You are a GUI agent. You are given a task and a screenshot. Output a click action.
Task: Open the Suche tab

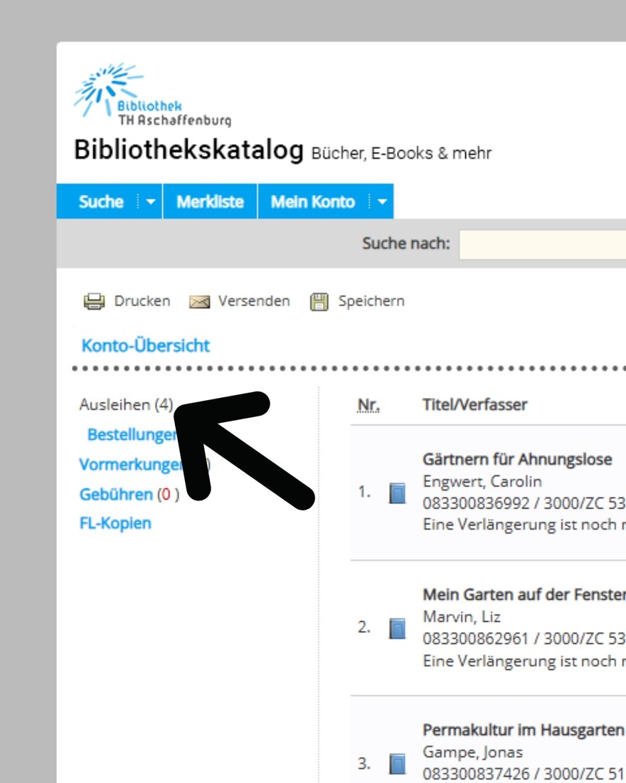tap(101, 201)
